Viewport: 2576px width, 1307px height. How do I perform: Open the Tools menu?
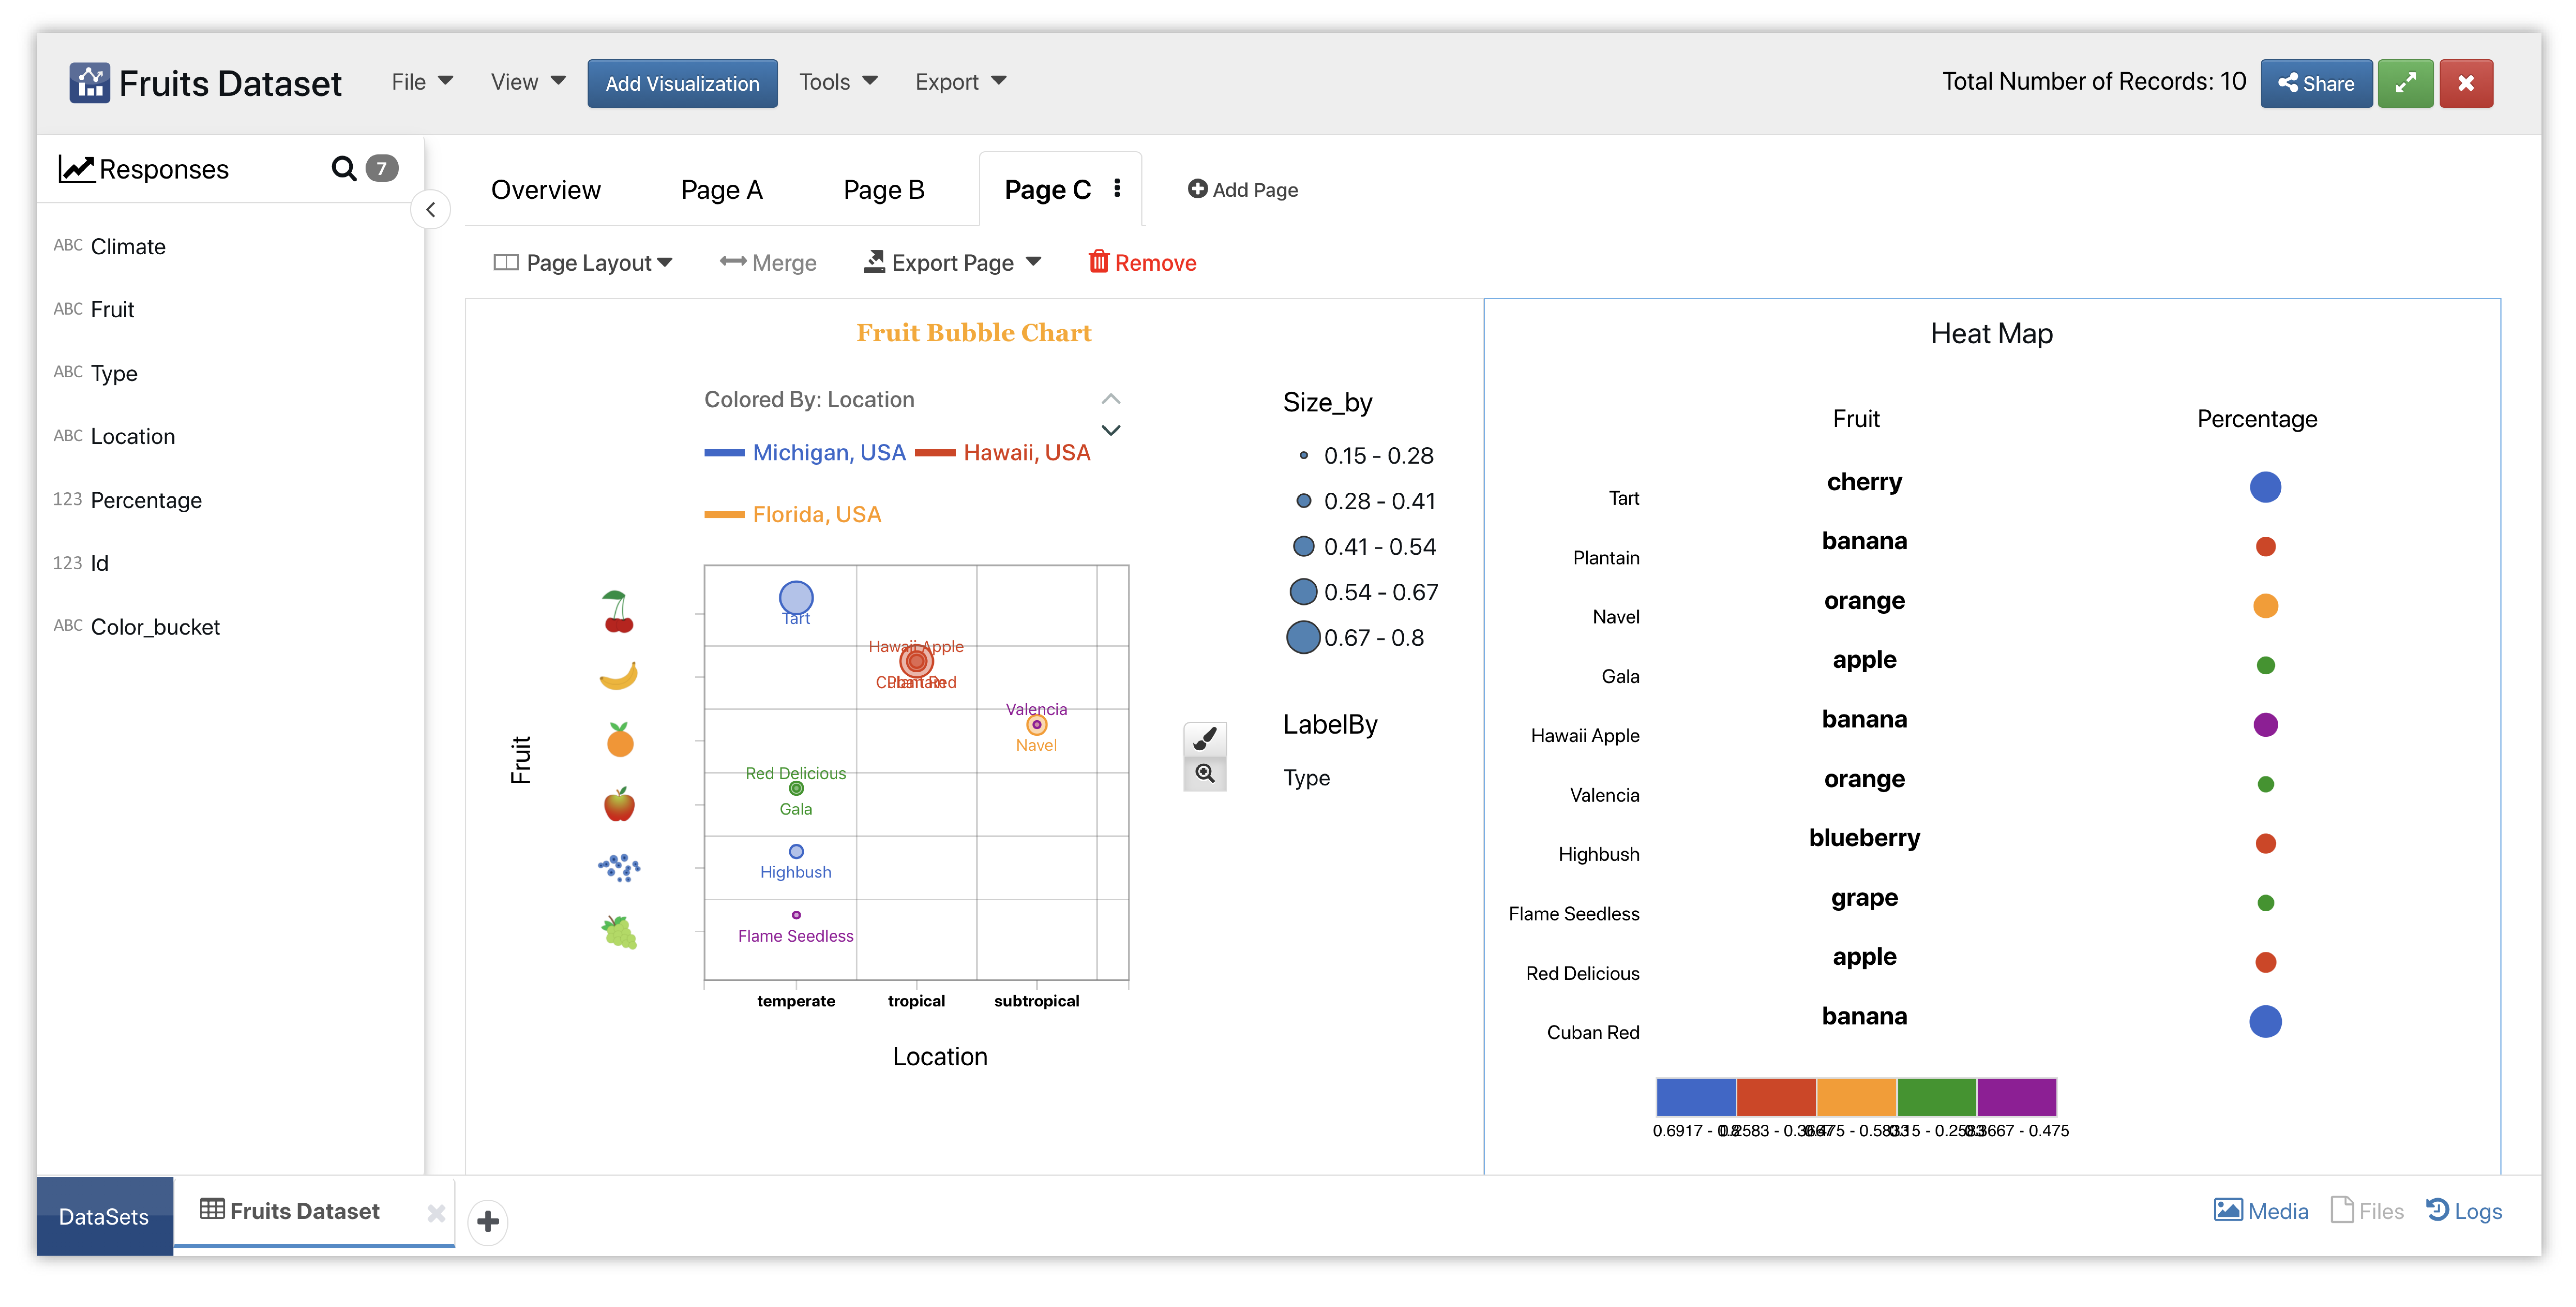tap(838, 82)
